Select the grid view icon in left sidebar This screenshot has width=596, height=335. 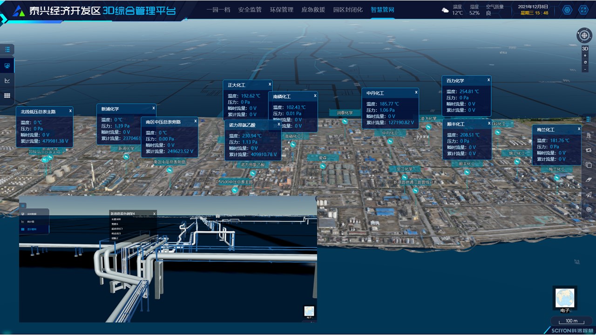coord(7,95)
